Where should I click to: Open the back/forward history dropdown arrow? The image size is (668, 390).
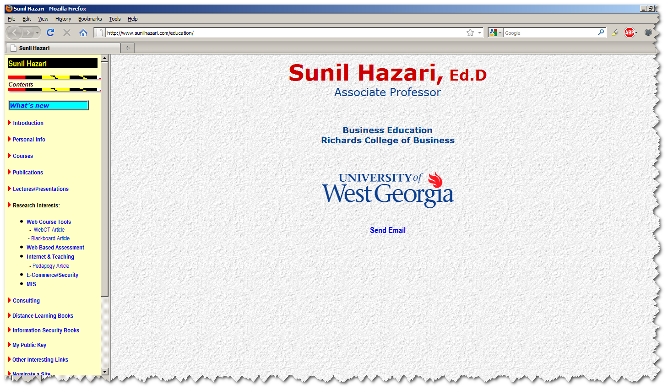coord(38,32)
